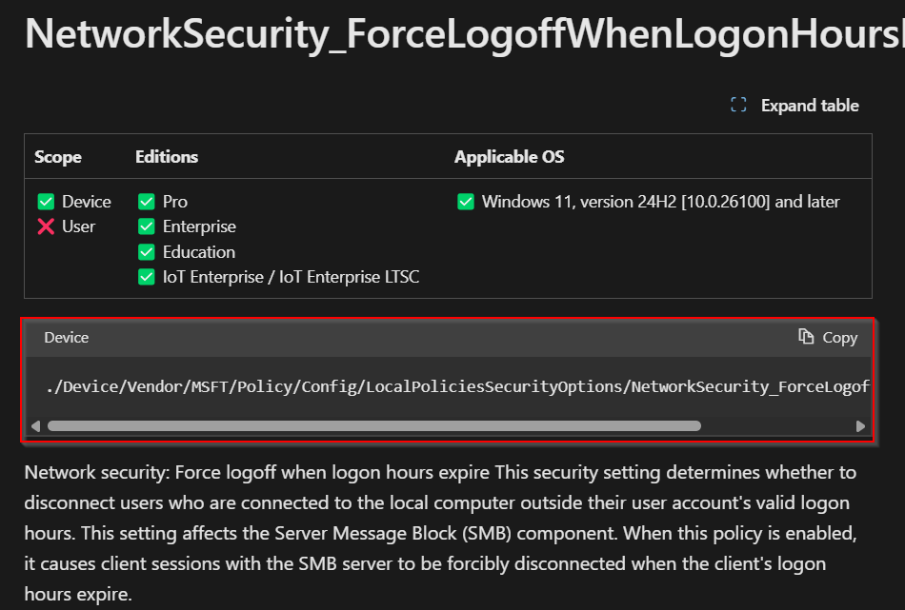905x610 pixels.
Task: Click the Copy button text
Action: pyautogui.click(x=839, y=337)
